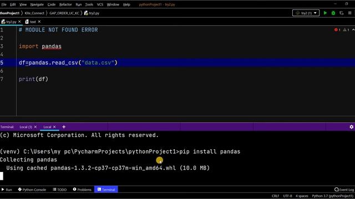Open the Python Console tool window
This screenshot has height=199, width=355.
point(32,190)
